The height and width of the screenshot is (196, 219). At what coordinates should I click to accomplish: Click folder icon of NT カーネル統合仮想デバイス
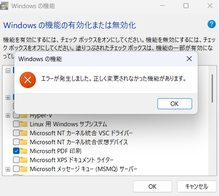point(24,142)
